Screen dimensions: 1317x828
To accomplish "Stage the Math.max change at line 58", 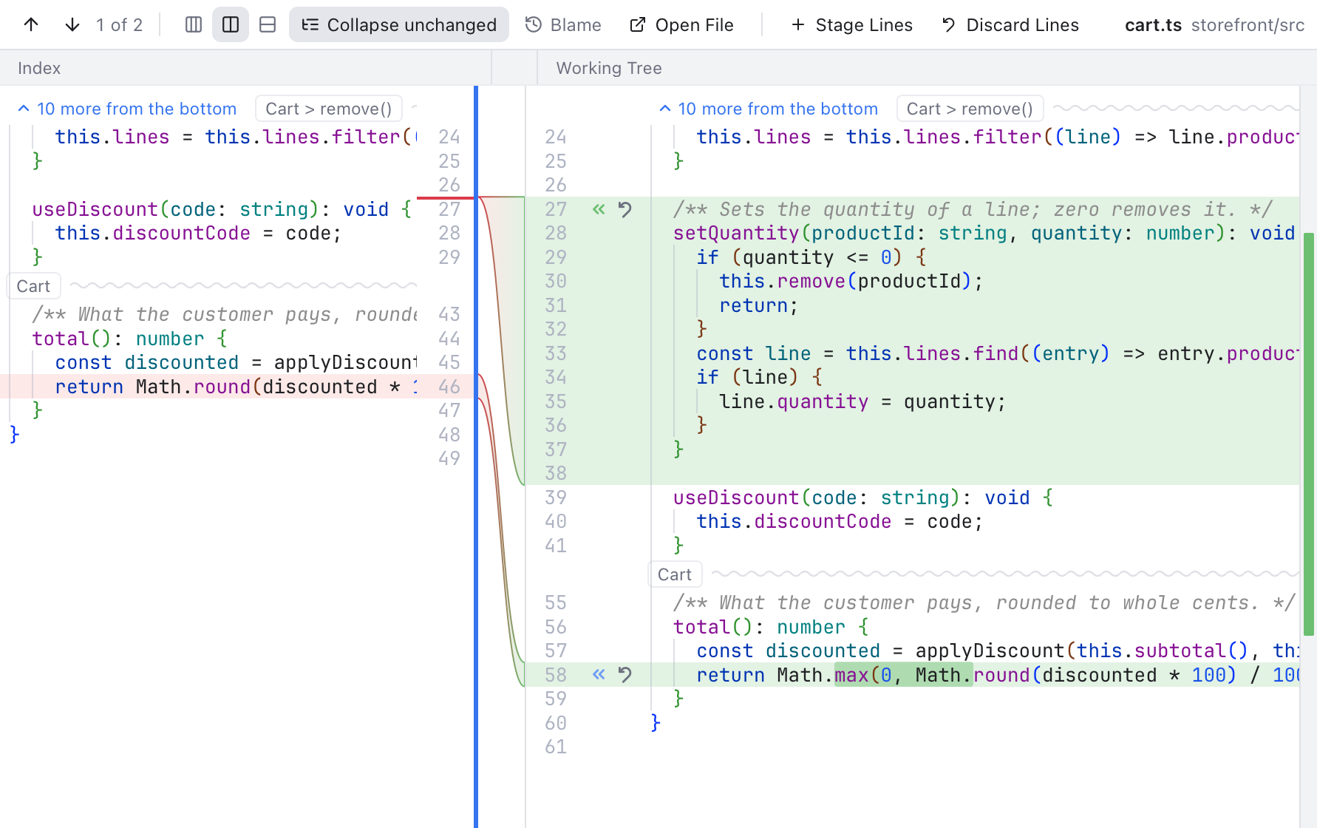I will pyautogui.click(x=599, y=675).
